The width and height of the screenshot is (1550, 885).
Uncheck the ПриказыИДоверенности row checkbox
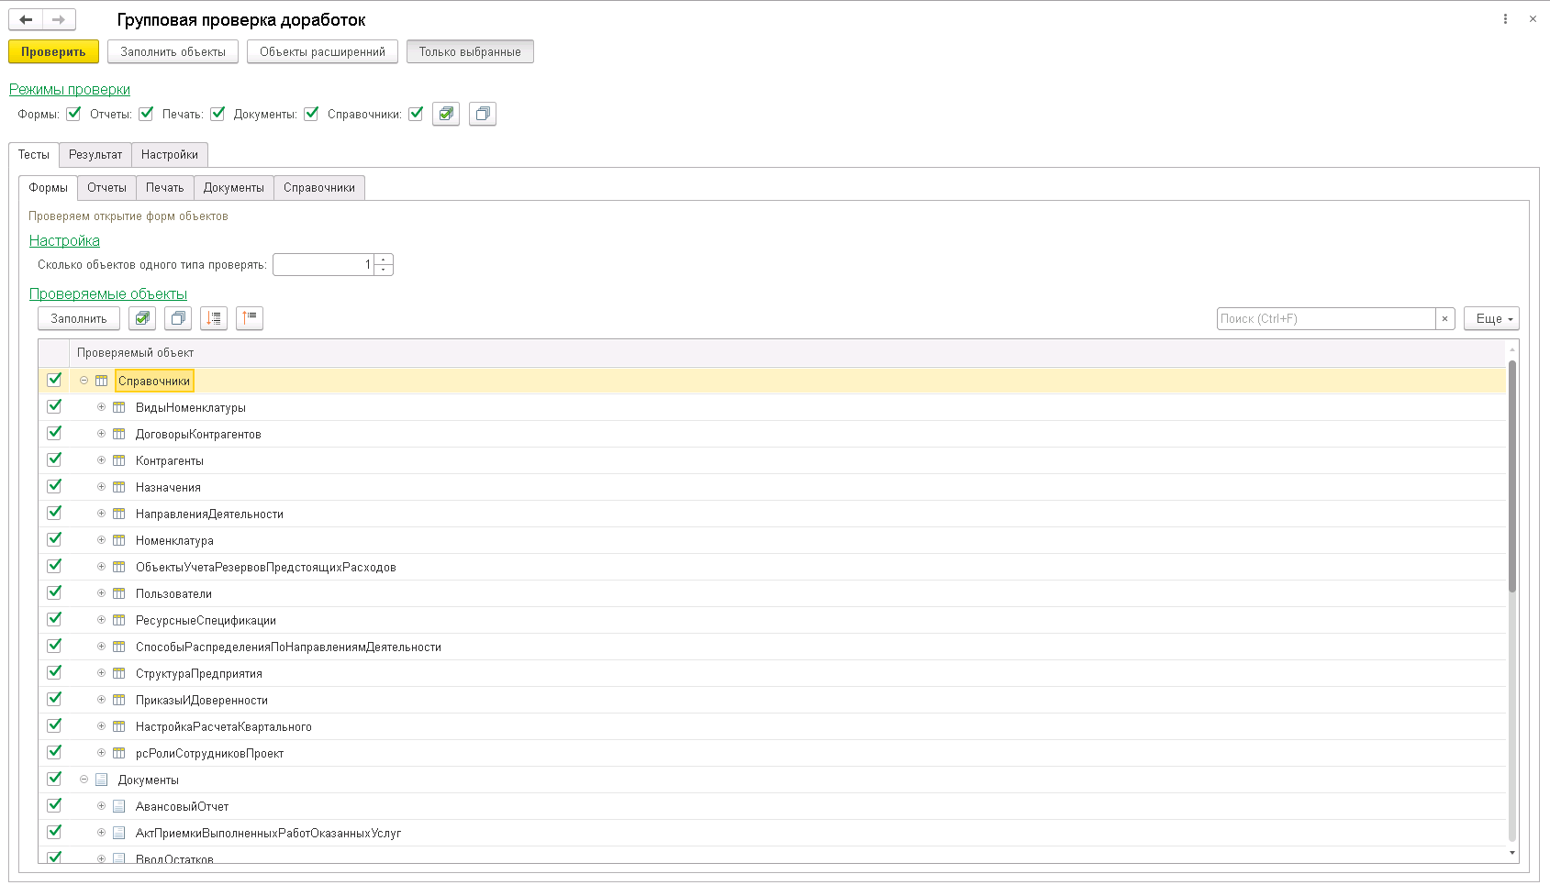point(54,699)
